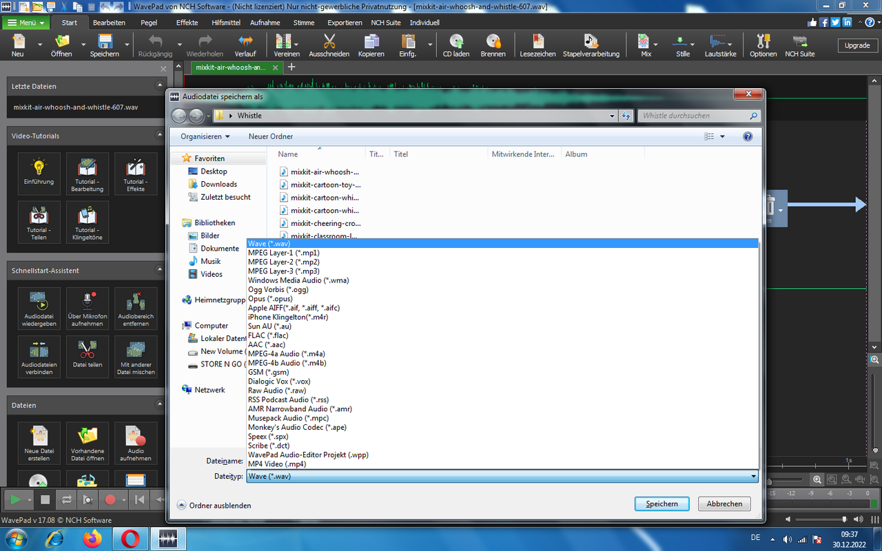Collapse the Video-Tutorials panel
This screenshot has height=551, width=882.
pos(160,136)
